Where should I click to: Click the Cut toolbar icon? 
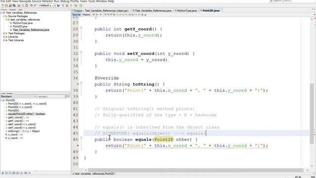coord(19,5)
